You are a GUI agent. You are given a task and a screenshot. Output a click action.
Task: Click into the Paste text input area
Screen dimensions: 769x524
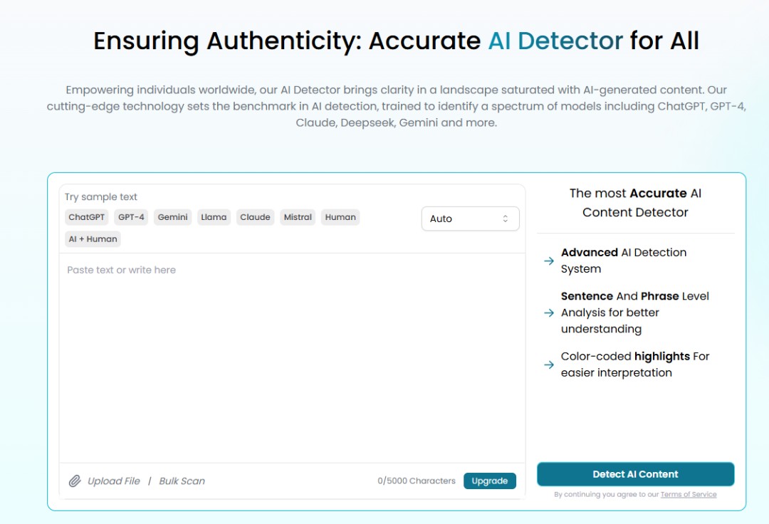click(x=292, y=356)
